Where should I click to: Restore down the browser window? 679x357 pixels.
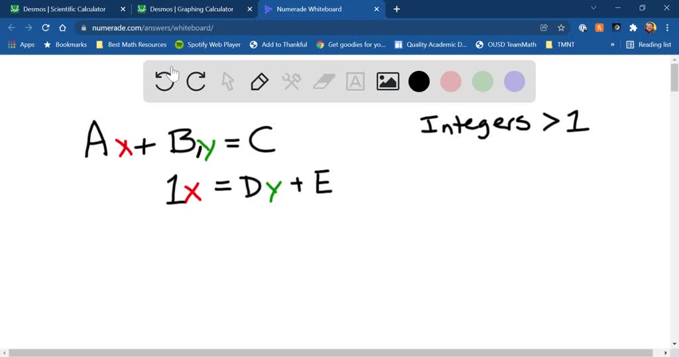[x=642, y=8]
